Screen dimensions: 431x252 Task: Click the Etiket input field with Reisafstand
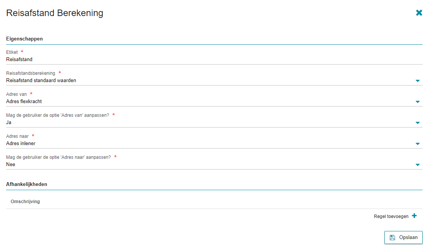tap(214, 60)
